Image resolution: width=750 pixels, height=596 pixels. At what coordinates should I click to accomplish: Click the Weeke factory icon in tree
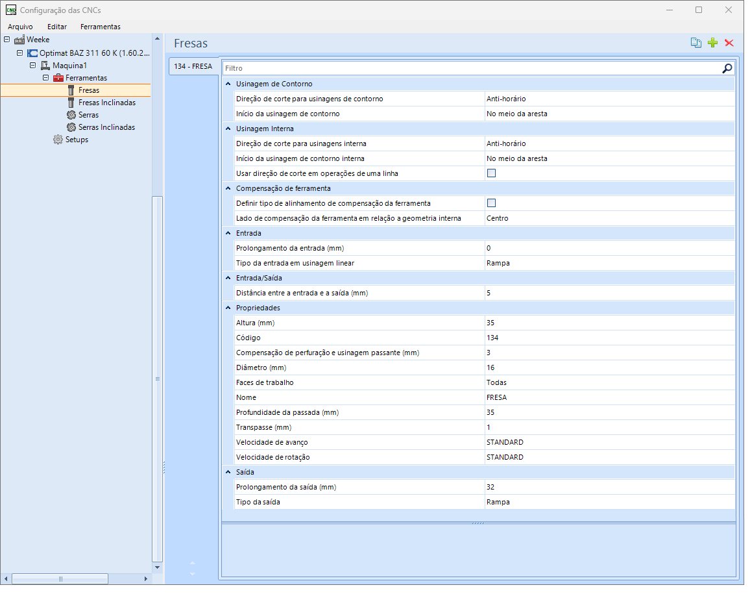pos(19,40)
